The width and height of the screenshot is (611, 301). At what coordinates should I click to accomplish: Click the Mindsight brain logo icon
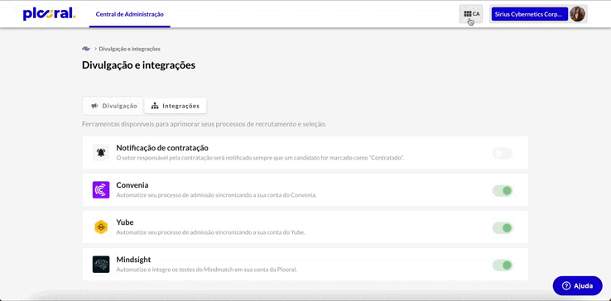pyautogui.click(x=101, y=265)
